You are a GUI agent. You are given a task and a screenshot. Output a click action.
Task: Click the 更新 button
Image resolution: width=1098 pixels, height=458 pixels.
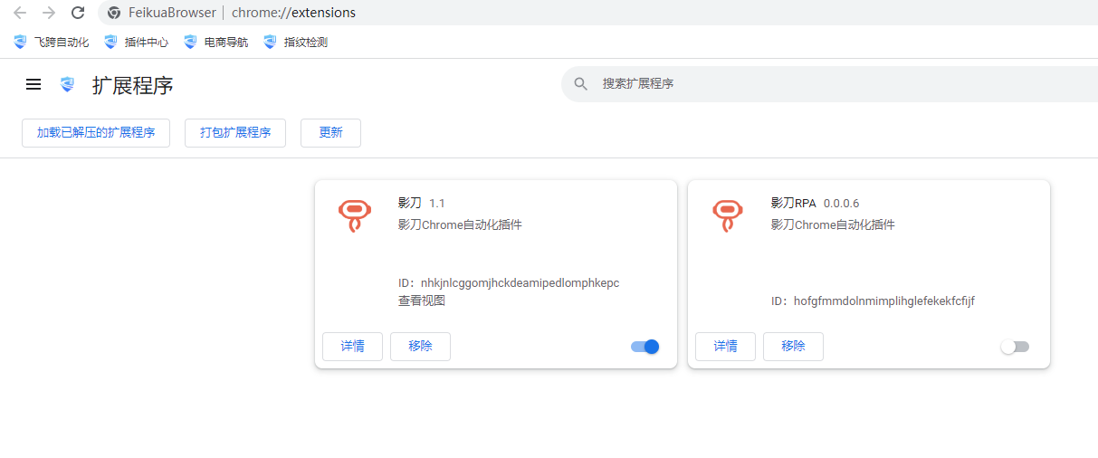click(x=330, y=132)
